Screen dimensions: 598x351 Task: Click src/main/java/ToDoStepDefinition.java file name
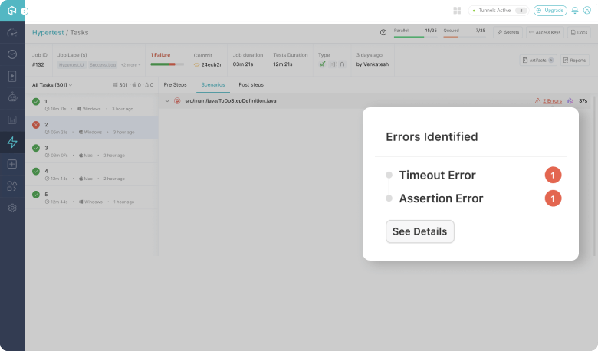pyautogui.click(x=231, y=101)
